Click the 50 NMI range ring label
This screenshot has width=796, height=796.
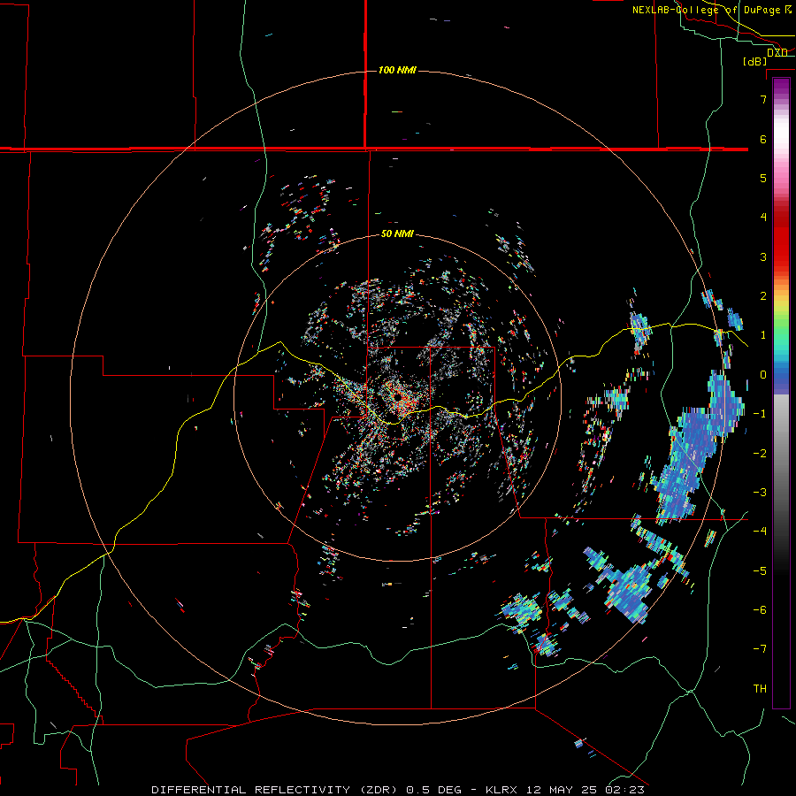(397, 233)
